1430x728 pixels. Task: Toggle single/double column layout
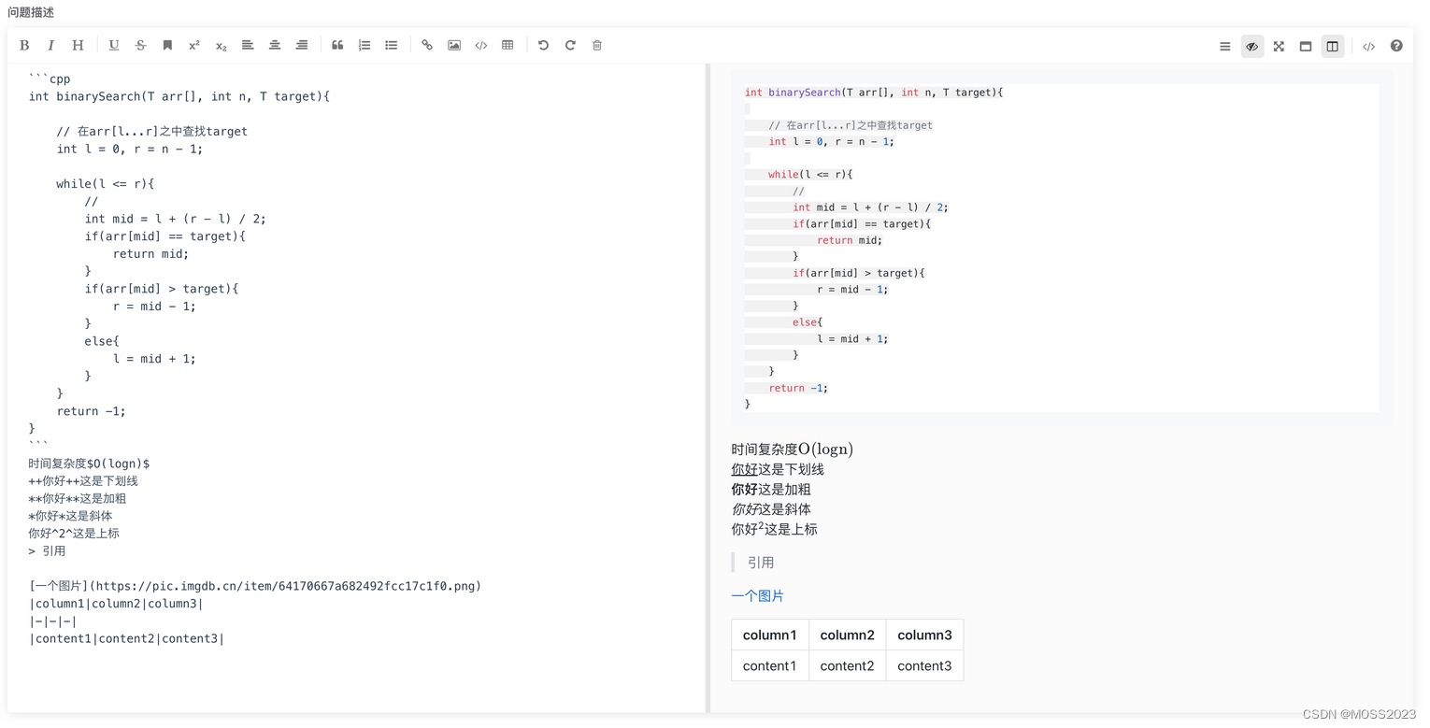coord(1333,46)
